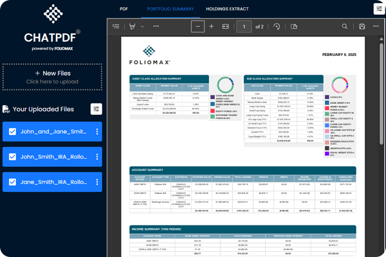Click the asset class donut chart
The image size is (386, 257).
coord(225,85)
